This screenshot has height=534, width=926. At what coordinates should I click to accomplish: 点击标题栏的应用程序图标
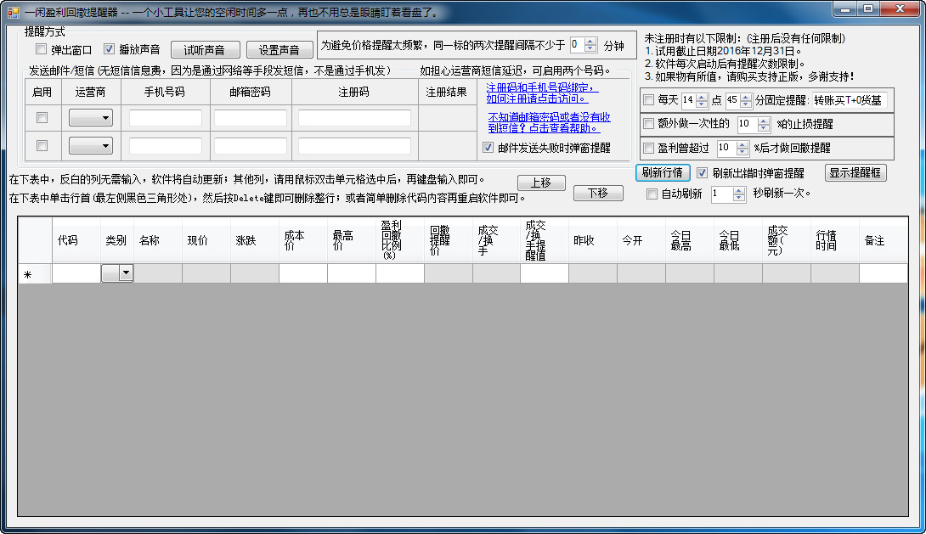coord(13,9)
